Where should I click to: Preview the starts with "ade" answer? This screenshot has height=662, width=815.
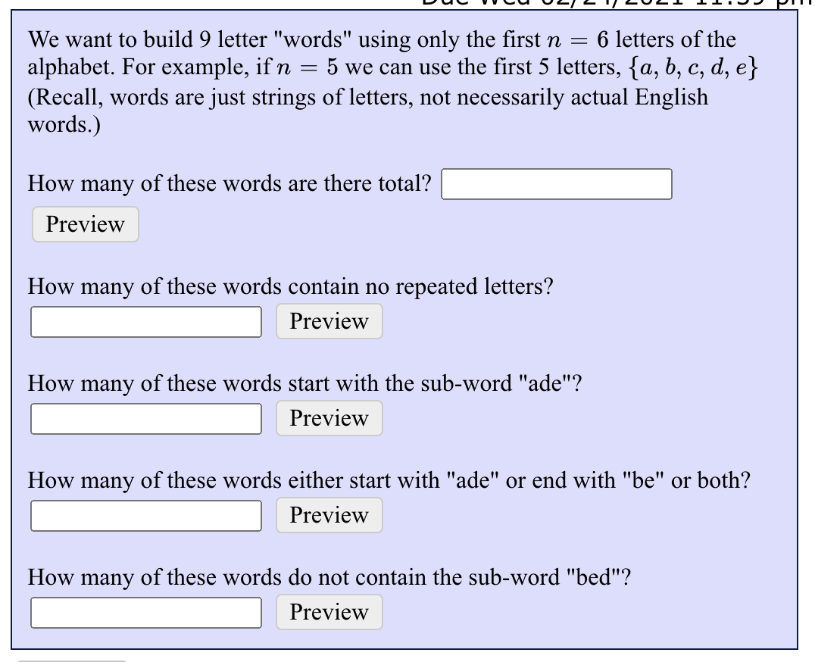tap(329, 418)
